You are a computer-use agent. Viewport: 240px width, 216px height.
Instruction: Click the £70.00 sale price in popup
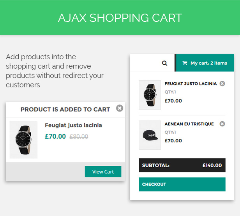(x=55, y=136)
